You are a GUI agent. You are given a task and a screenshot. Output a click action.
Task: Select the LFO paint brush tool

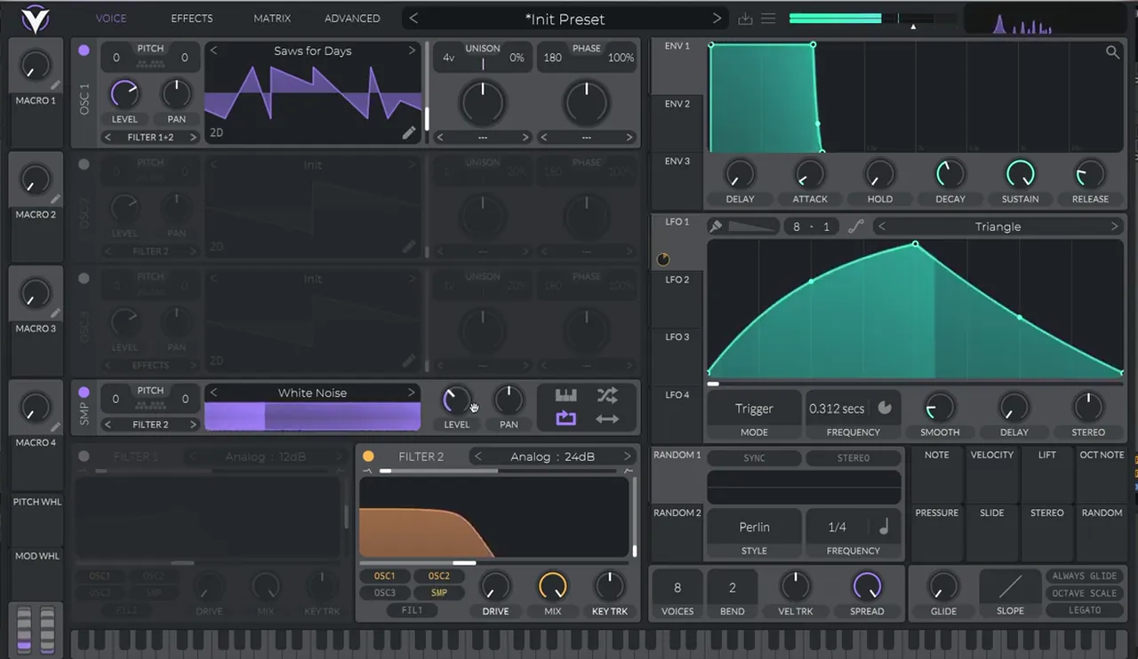(716, 226)
